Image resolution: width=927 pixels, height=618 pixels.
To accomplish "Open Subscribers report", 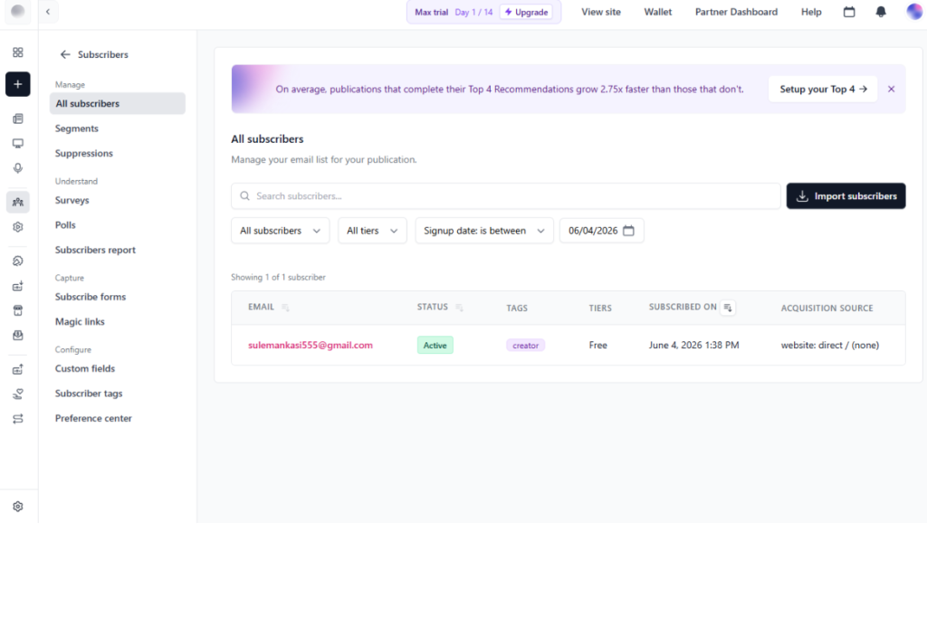I will pos(95,250).
